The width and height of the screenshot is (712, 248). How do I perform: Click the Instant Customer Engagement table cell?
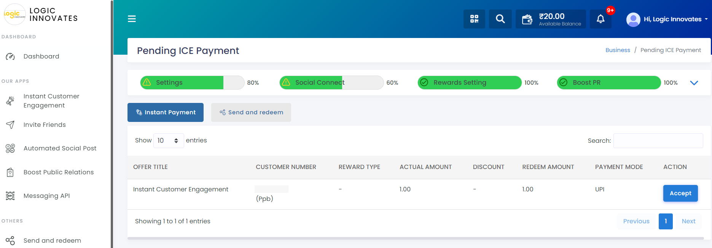coord(181,190)
